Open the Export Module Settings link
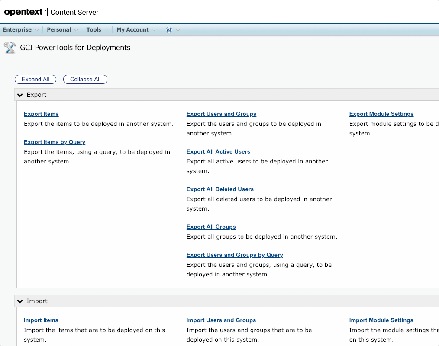 381,114
